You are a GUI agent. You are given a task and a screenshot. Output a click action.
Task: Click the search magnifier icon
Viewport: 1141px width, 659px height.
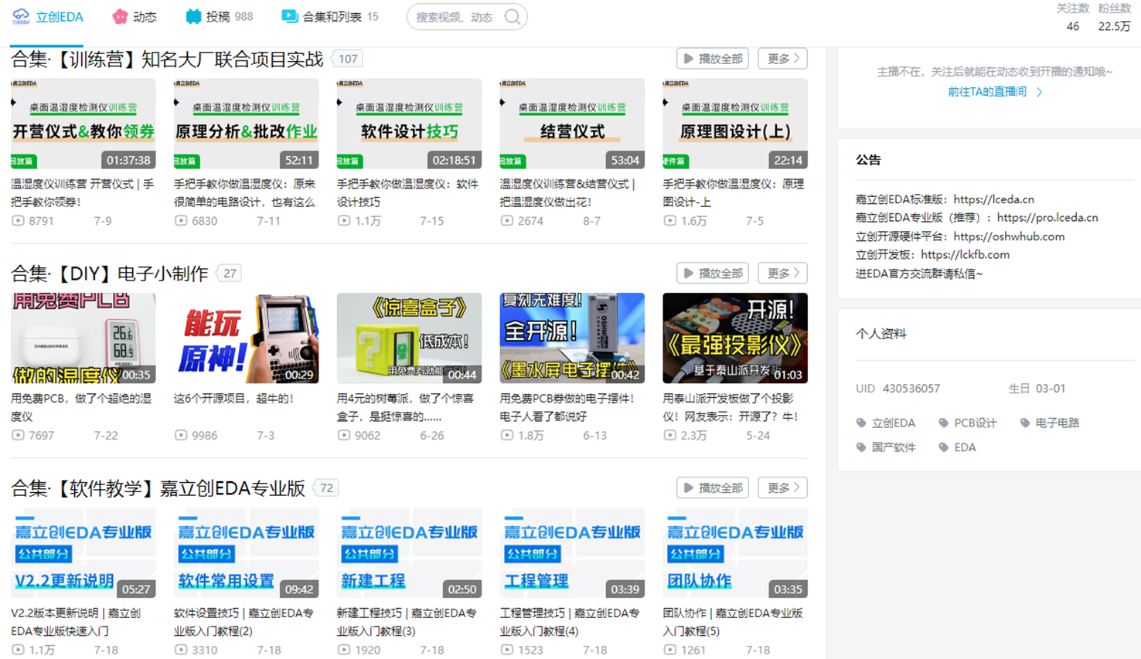[512, 16]
